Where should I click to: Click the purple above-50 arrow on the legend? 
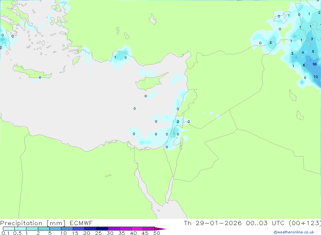pos(160,229)
